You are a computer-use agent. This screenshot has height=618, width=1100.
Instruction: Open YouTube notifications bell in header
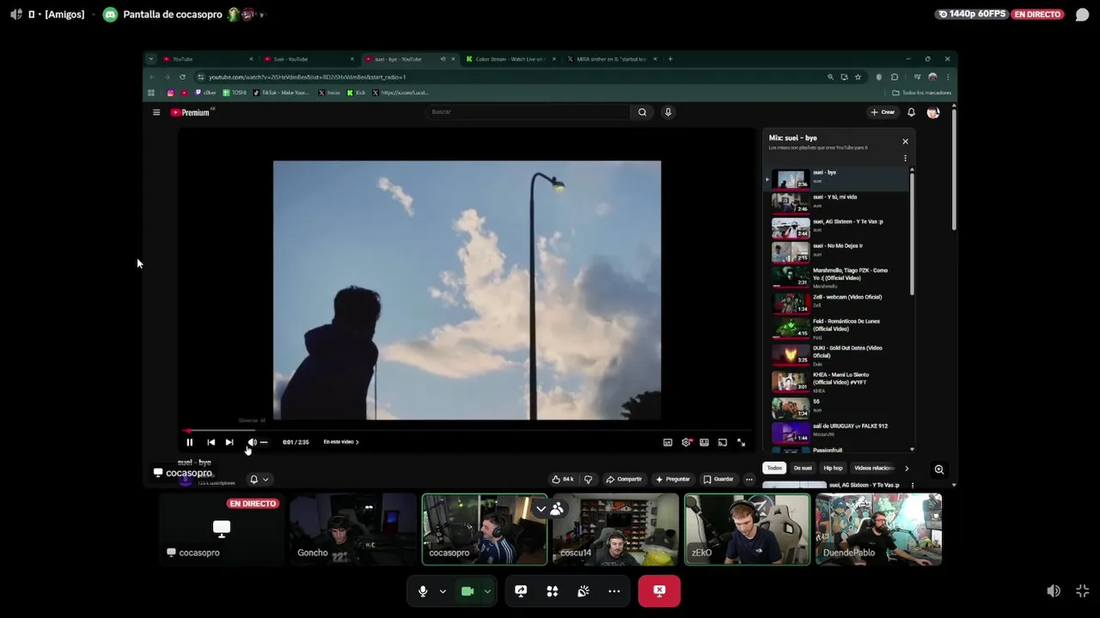[x=912, y=112]
